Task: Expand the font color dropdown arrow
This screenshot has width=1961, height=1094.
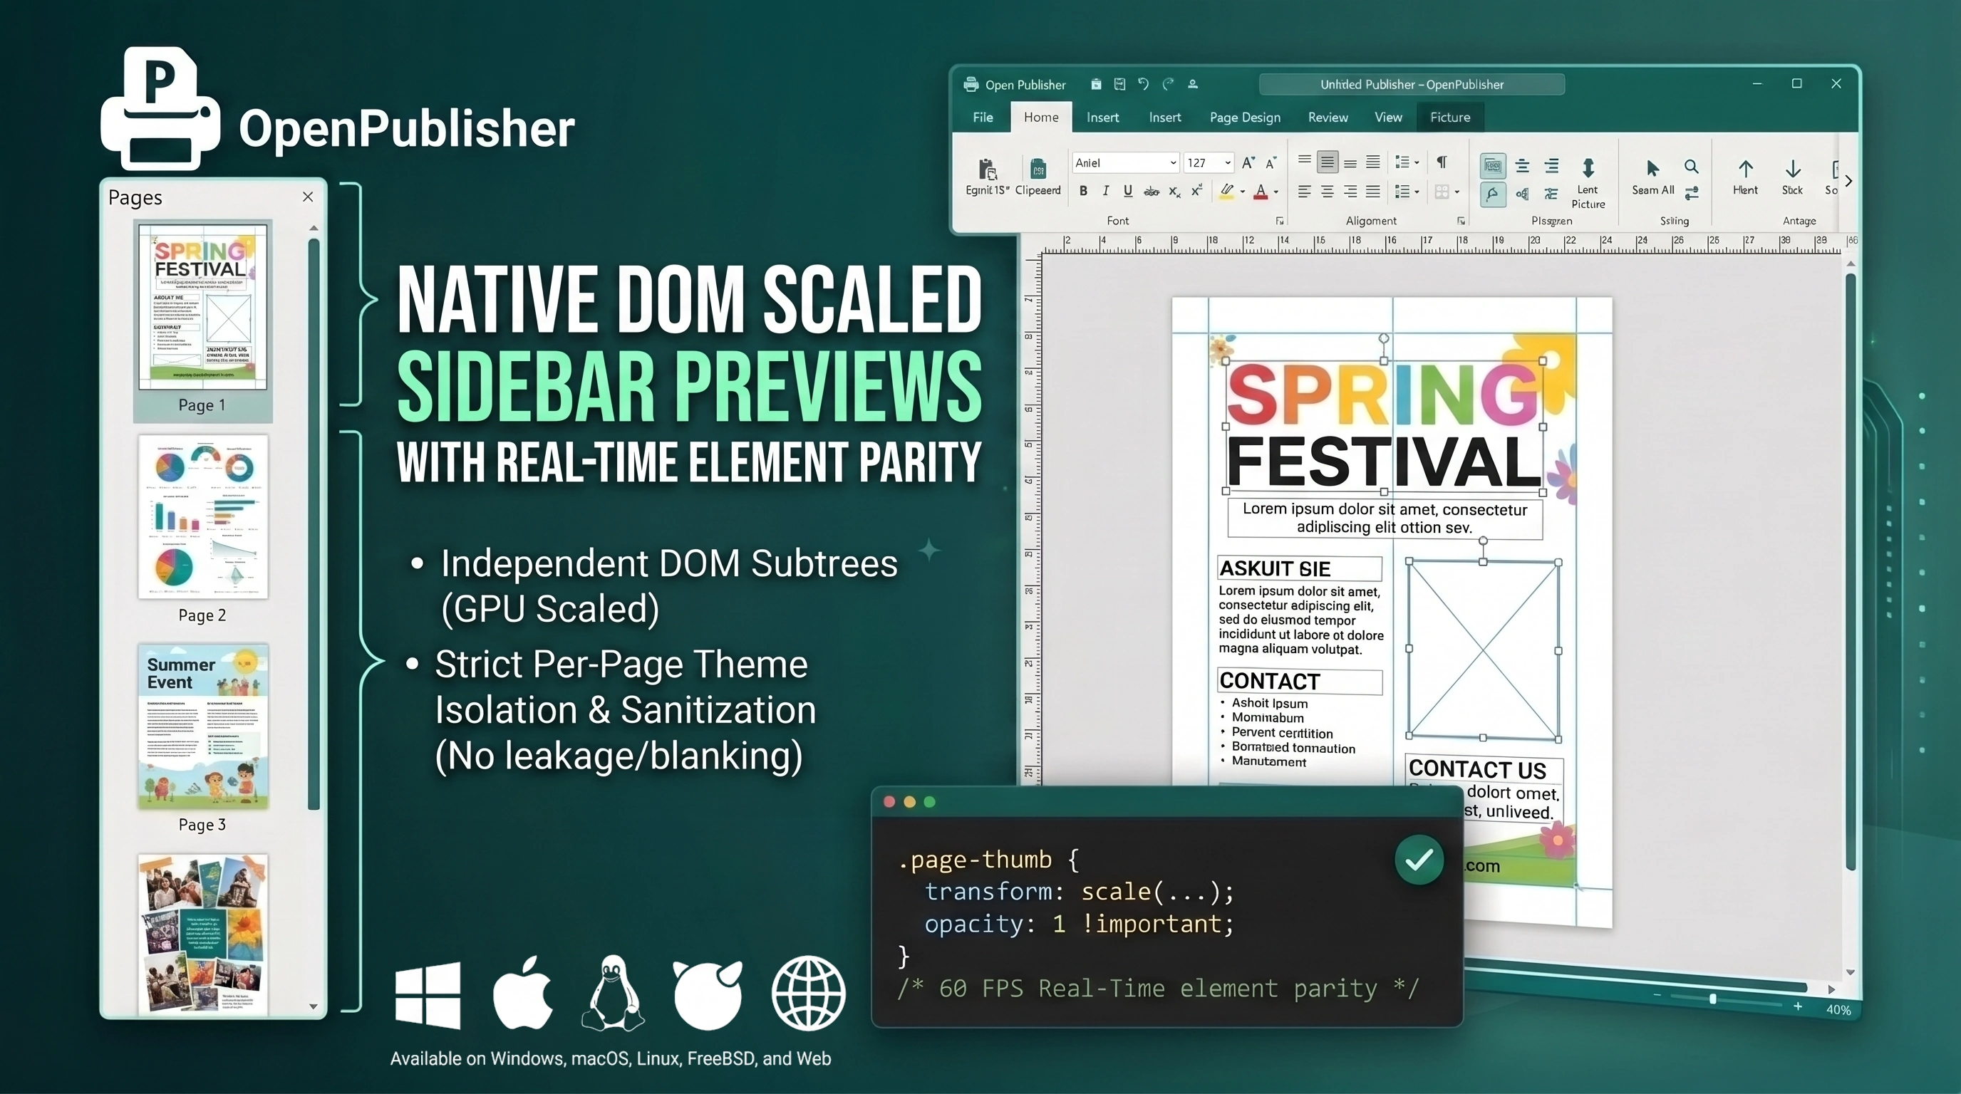Action: pos(1276,192)
